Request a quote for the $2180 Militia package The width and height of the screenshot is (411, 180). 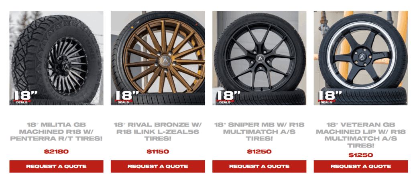56,166
